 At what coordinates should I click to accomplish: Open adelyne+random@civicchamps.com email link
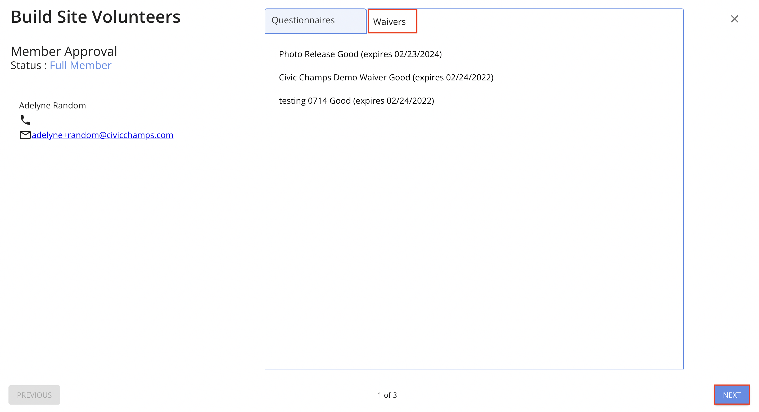click(x=102, y=135)
